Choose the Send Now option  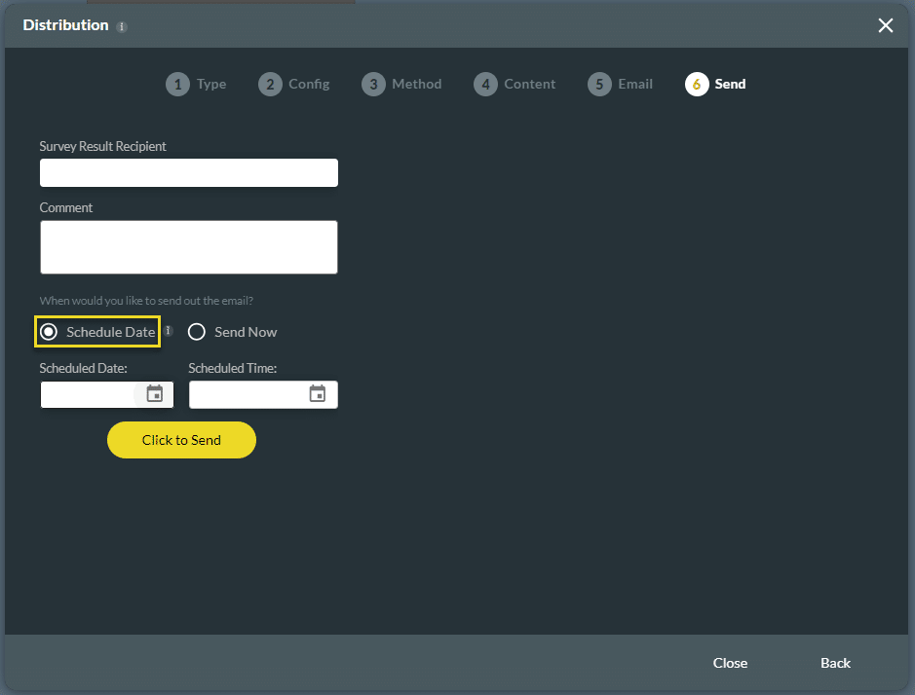click(x=197, y=332)
